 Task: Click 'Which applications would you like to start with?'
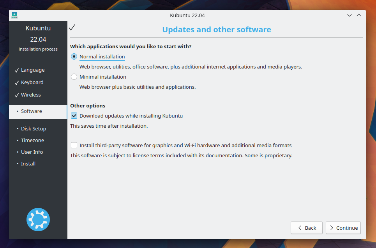click(x=131, y=46)
